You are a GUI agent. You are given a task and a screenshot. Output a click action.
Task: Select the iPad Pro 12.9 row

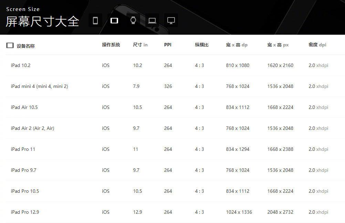point(25,212)
